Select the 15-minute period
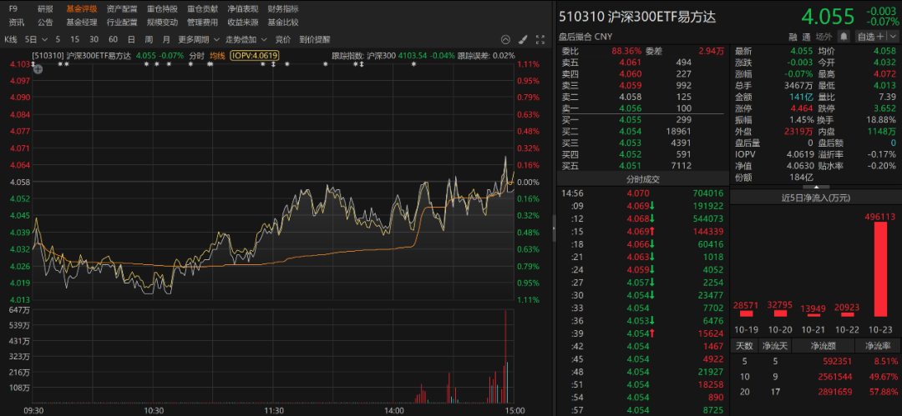The height and width of the screenshot is (416, 902). (75, 40)
